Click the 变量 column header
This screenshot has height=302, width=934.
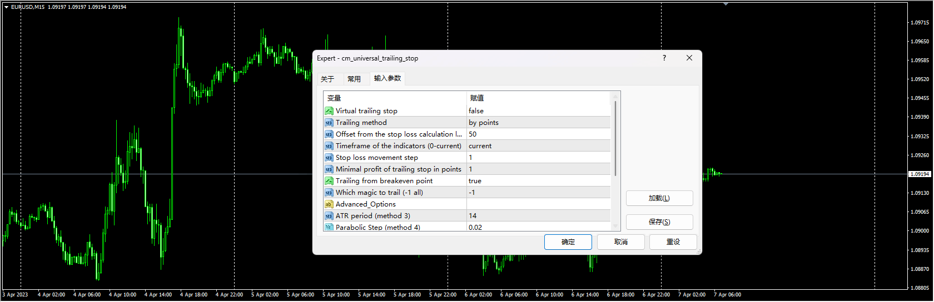coord(395,98)
